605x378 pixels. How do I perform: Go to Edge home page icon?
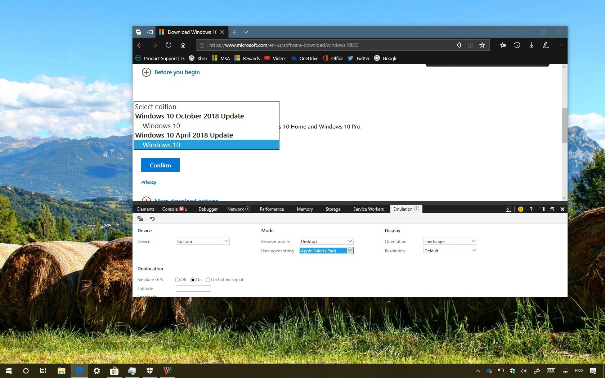[183, 45]
